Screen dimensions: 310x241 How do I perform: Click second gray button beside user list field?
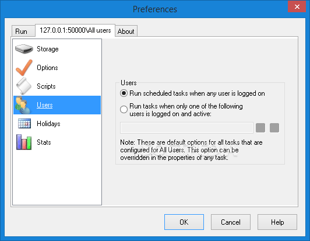[274, 128]
